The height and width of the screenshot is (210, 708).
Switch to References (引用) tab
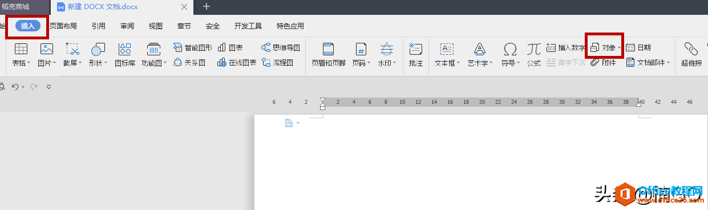[x=98, y=26]
